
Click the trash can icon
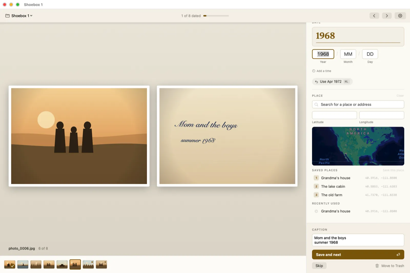click(377, 266)
